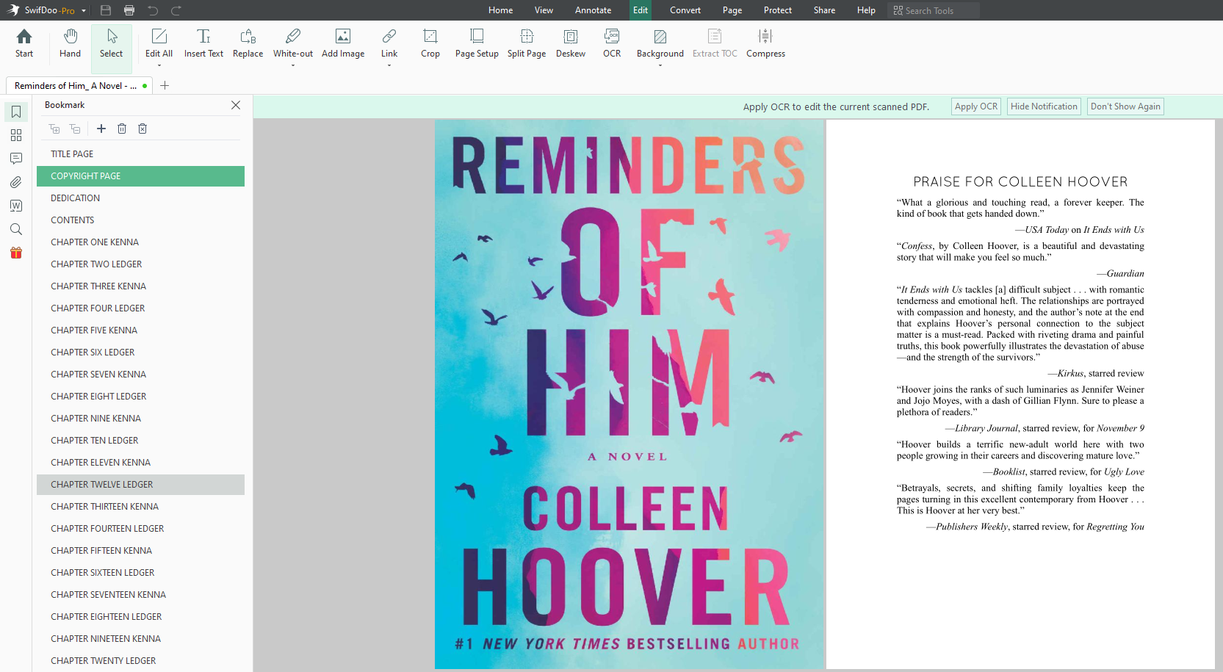Open the search magnifier sidebar icon
This screenshot has width=1223, height=672.
pyautogui.click(x=16, y=229)
